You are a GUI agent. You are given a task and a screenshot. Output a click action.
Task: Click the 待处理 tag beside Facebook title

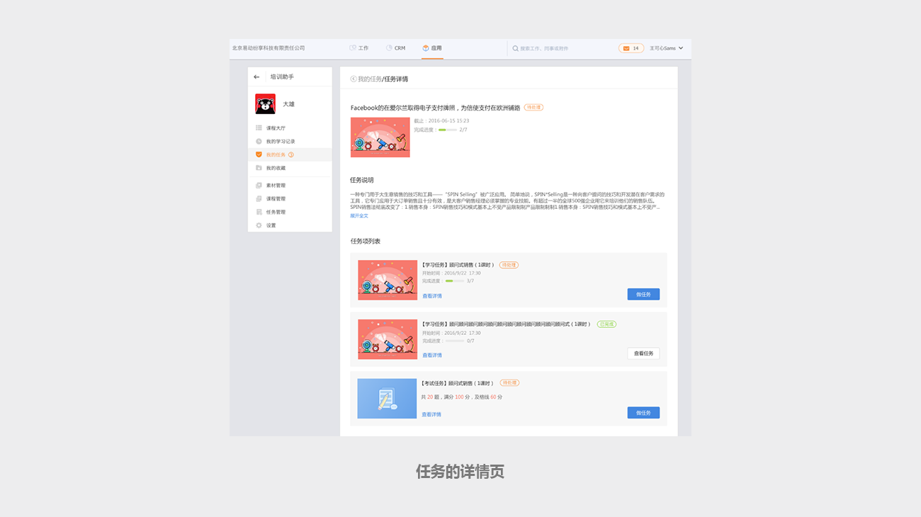533,108
